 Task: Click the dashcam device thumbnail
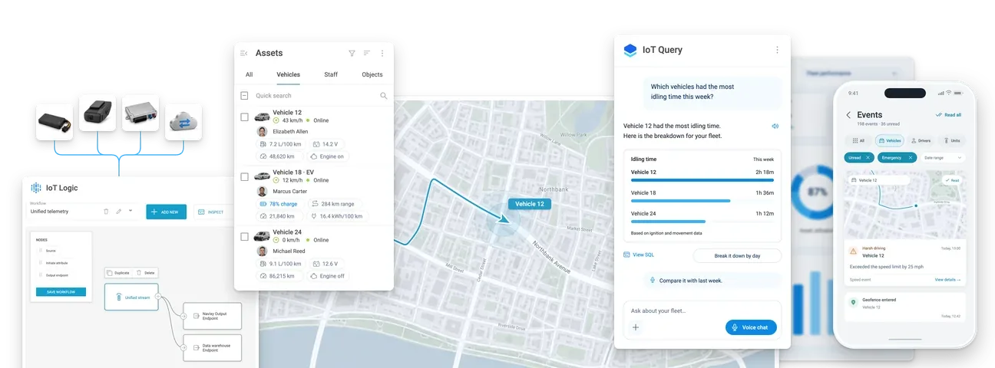[98, 113]
